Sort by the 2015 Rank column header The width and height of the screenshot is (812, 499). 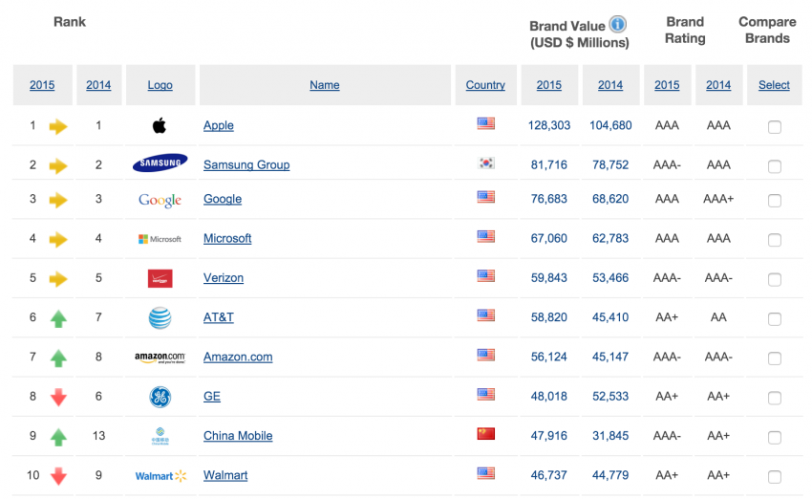pyautogui.click(x=42, y=85)
